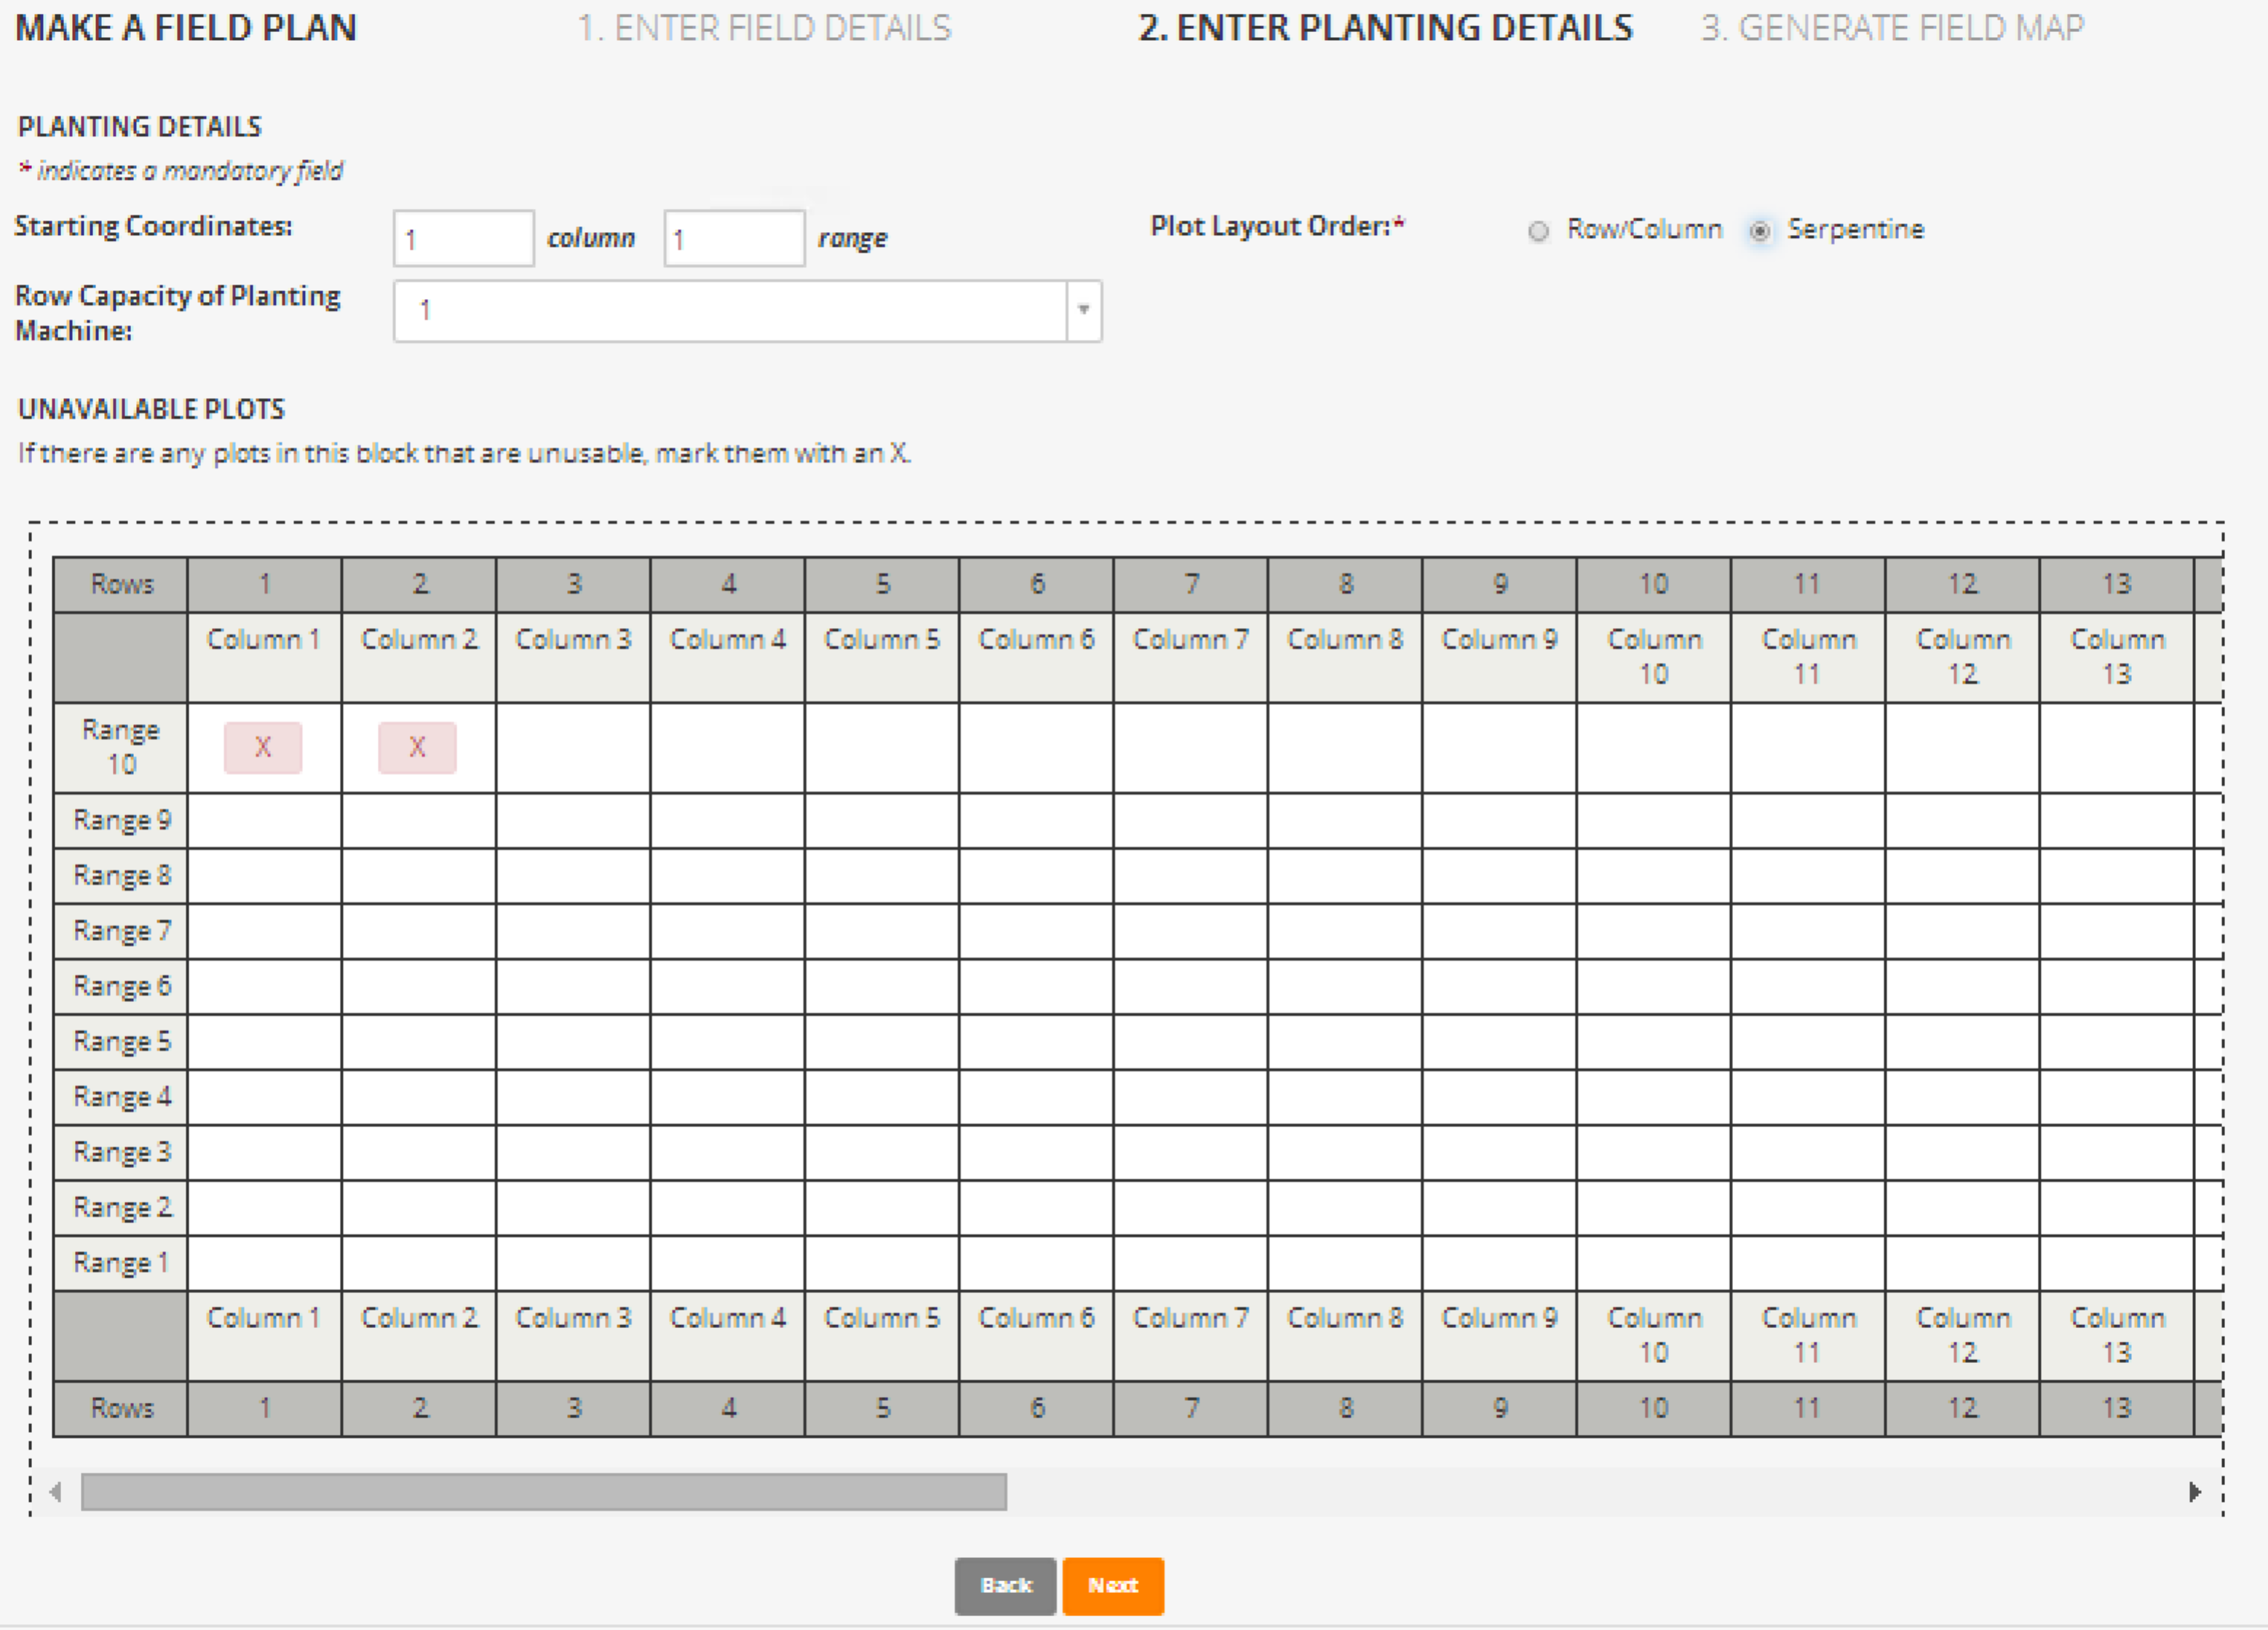This screenshot has height=1630, width=2268.
Task: Click the 'Range 1' row label
Action: click(x=120, y=1263)
